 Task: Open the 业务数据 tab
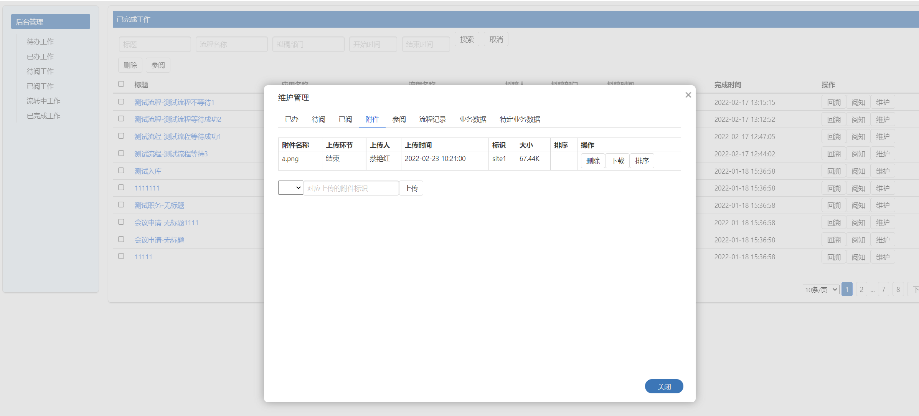tap(473, 119)
